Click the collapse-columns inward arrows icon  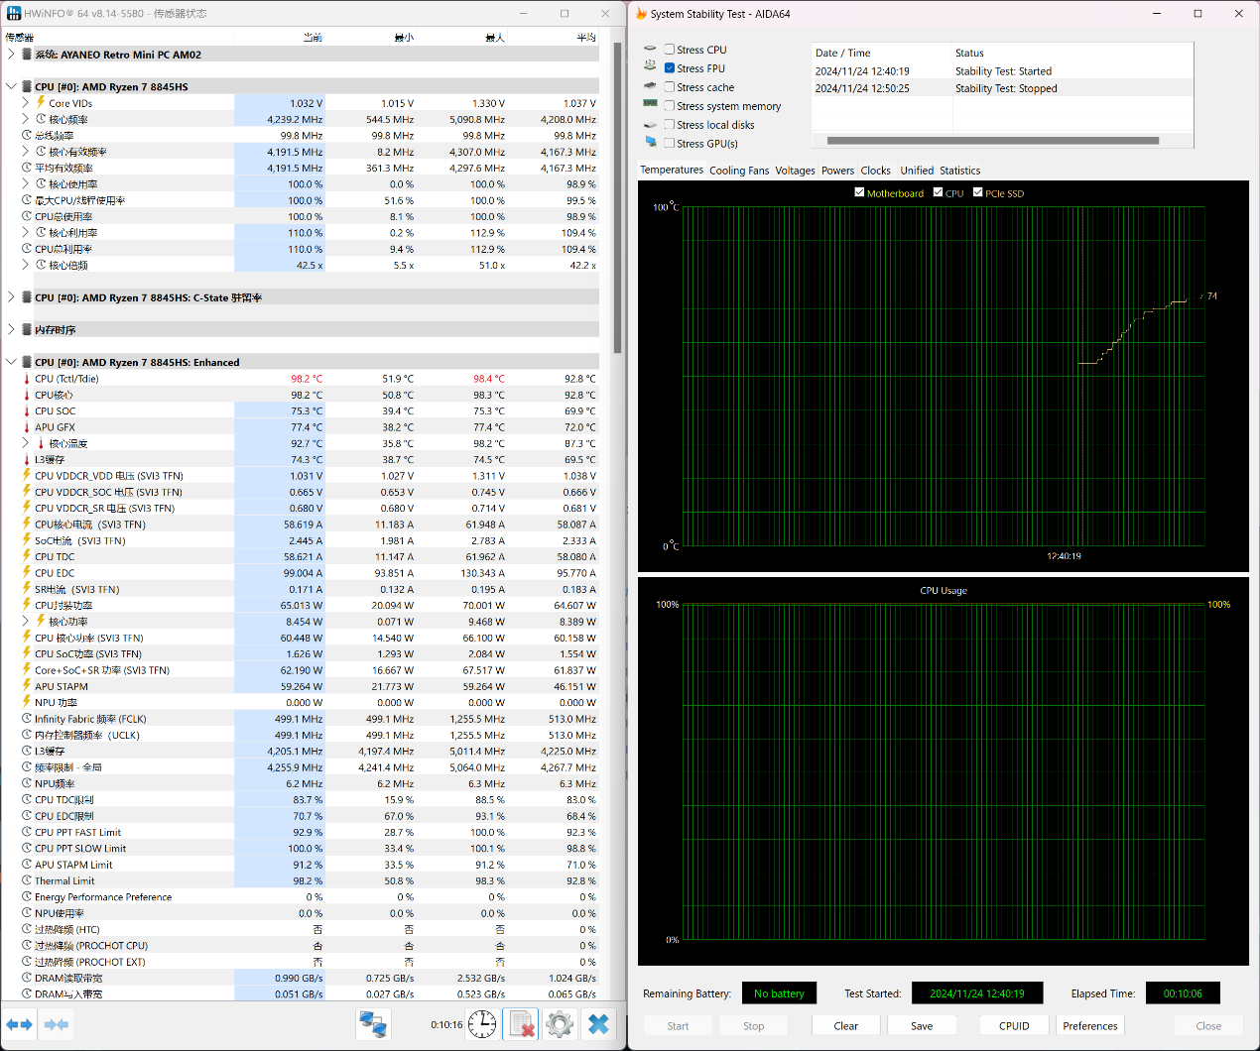coord(57,1024)
